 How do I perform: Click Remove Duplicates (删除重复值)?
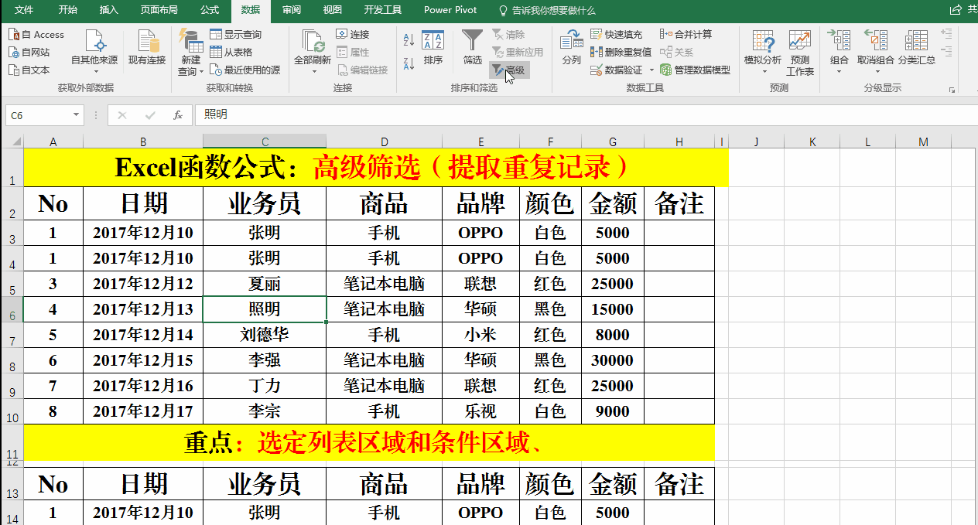point(621,52)
